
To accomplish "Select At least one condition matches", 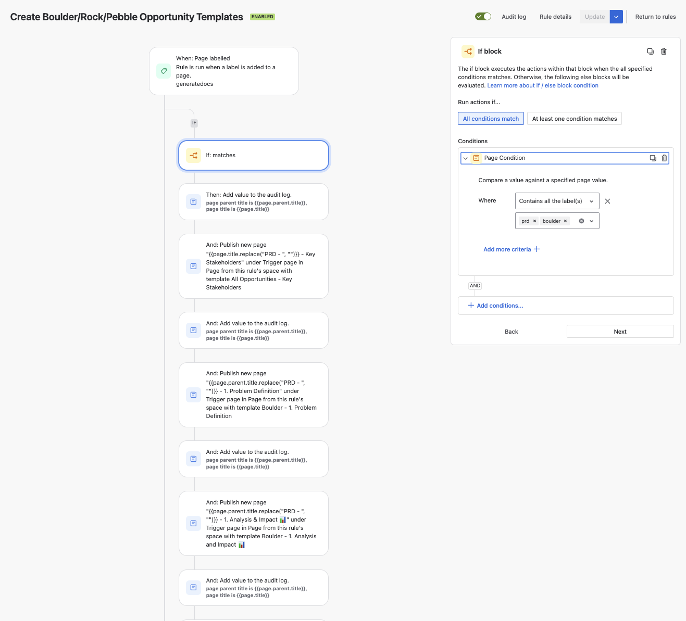I will 575,119.
